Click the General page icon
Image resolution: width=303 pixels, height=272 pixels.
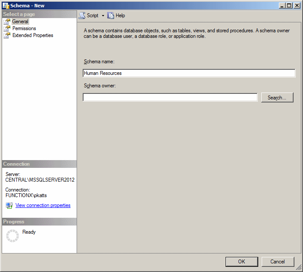click(7, 22)
